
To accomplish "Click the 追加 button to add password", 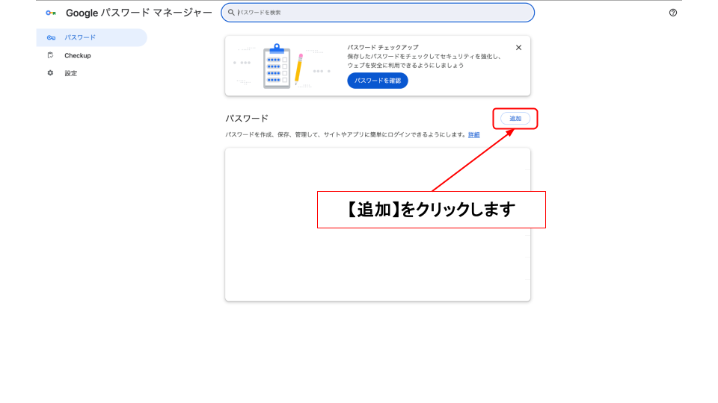I will 515,119.
